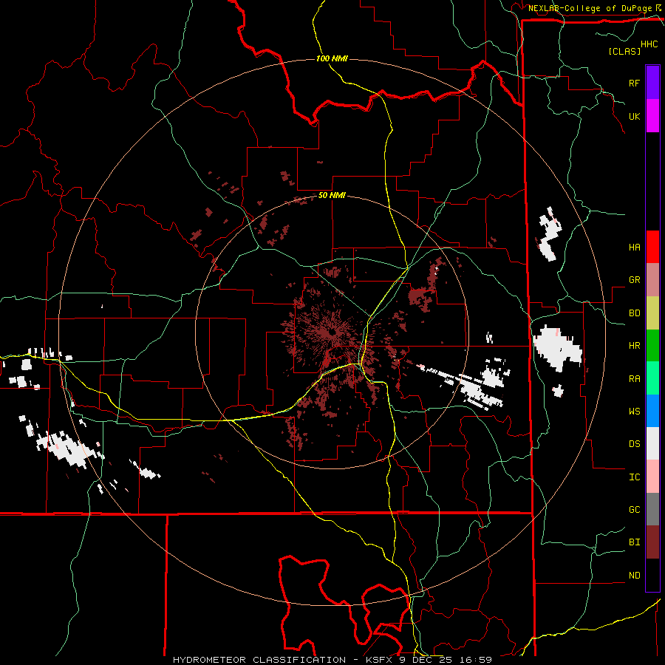Select the HA legend label
Image resolution: width=665 pixels, height=665 pixels.
click(x=634, y=248)
